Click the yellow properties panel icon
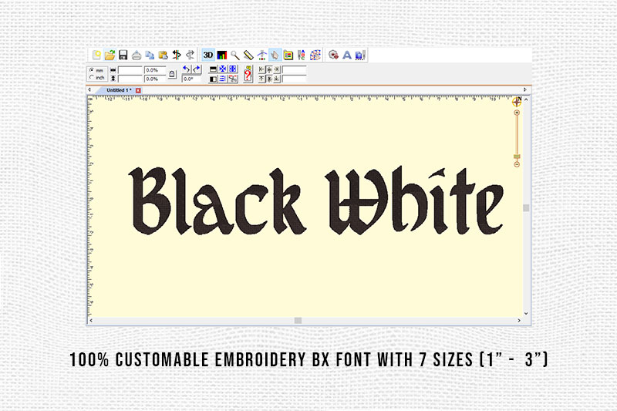Screen dimensions: 617x411 click(x=288, y=55)
